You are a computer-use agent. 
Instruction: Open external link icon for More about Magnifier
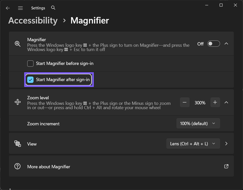pos(226,166)
